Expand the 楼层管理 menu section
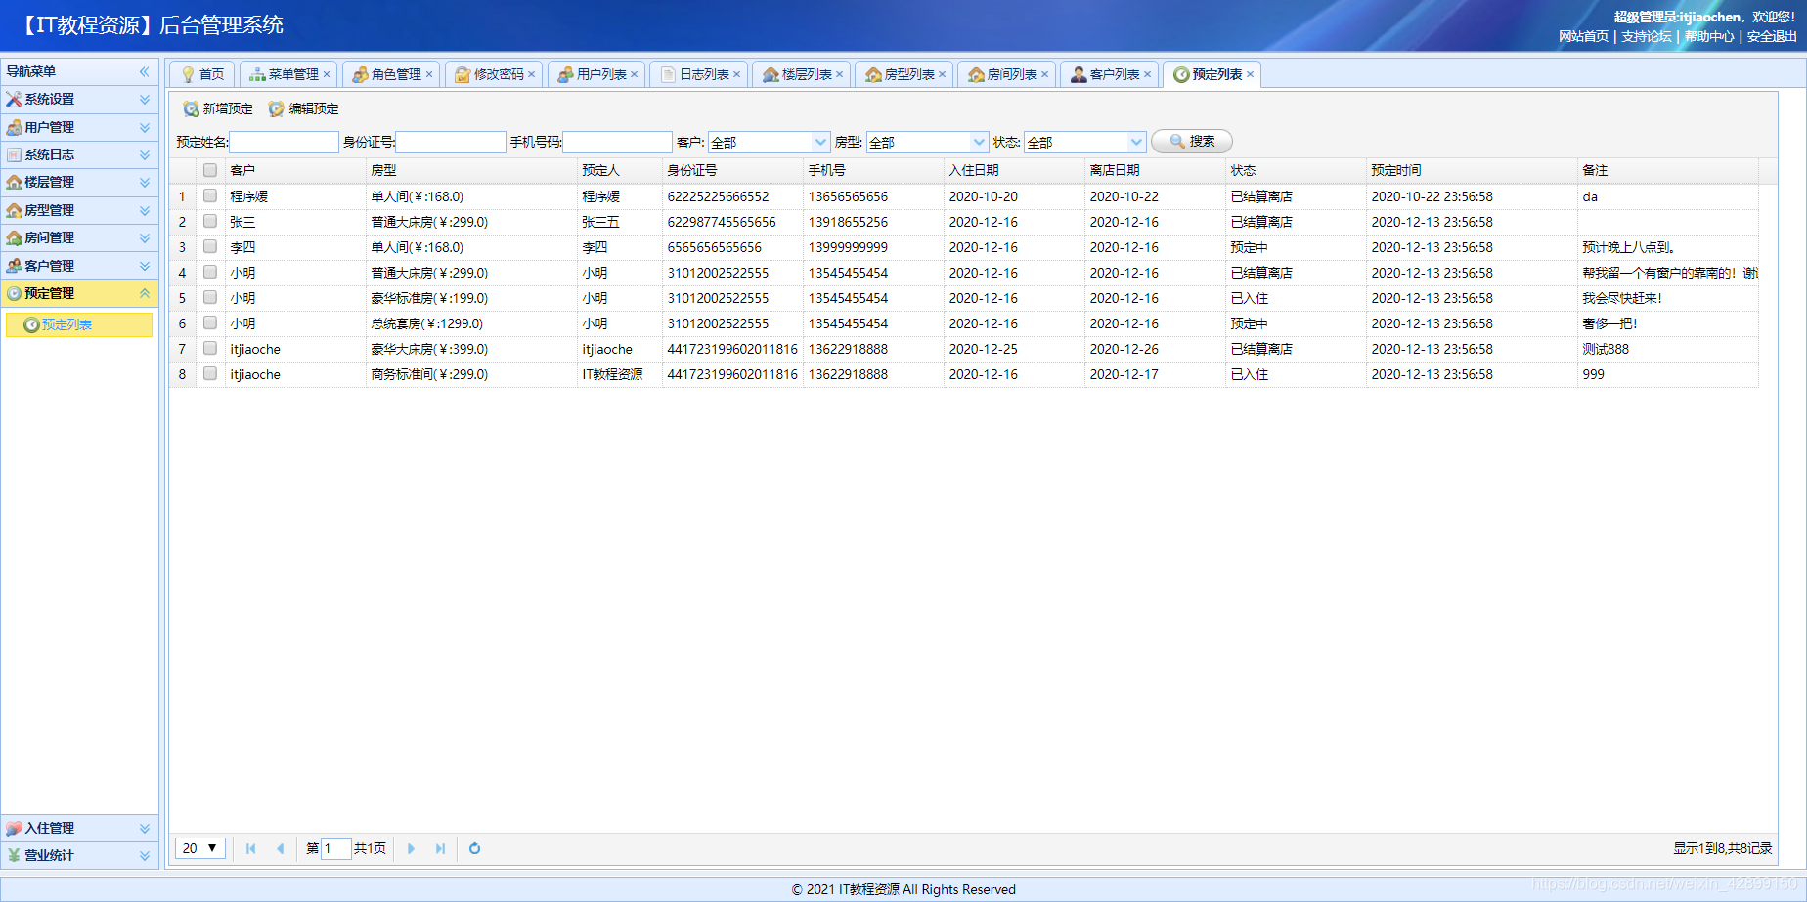Screen dimensions: 1807x902 145,182
